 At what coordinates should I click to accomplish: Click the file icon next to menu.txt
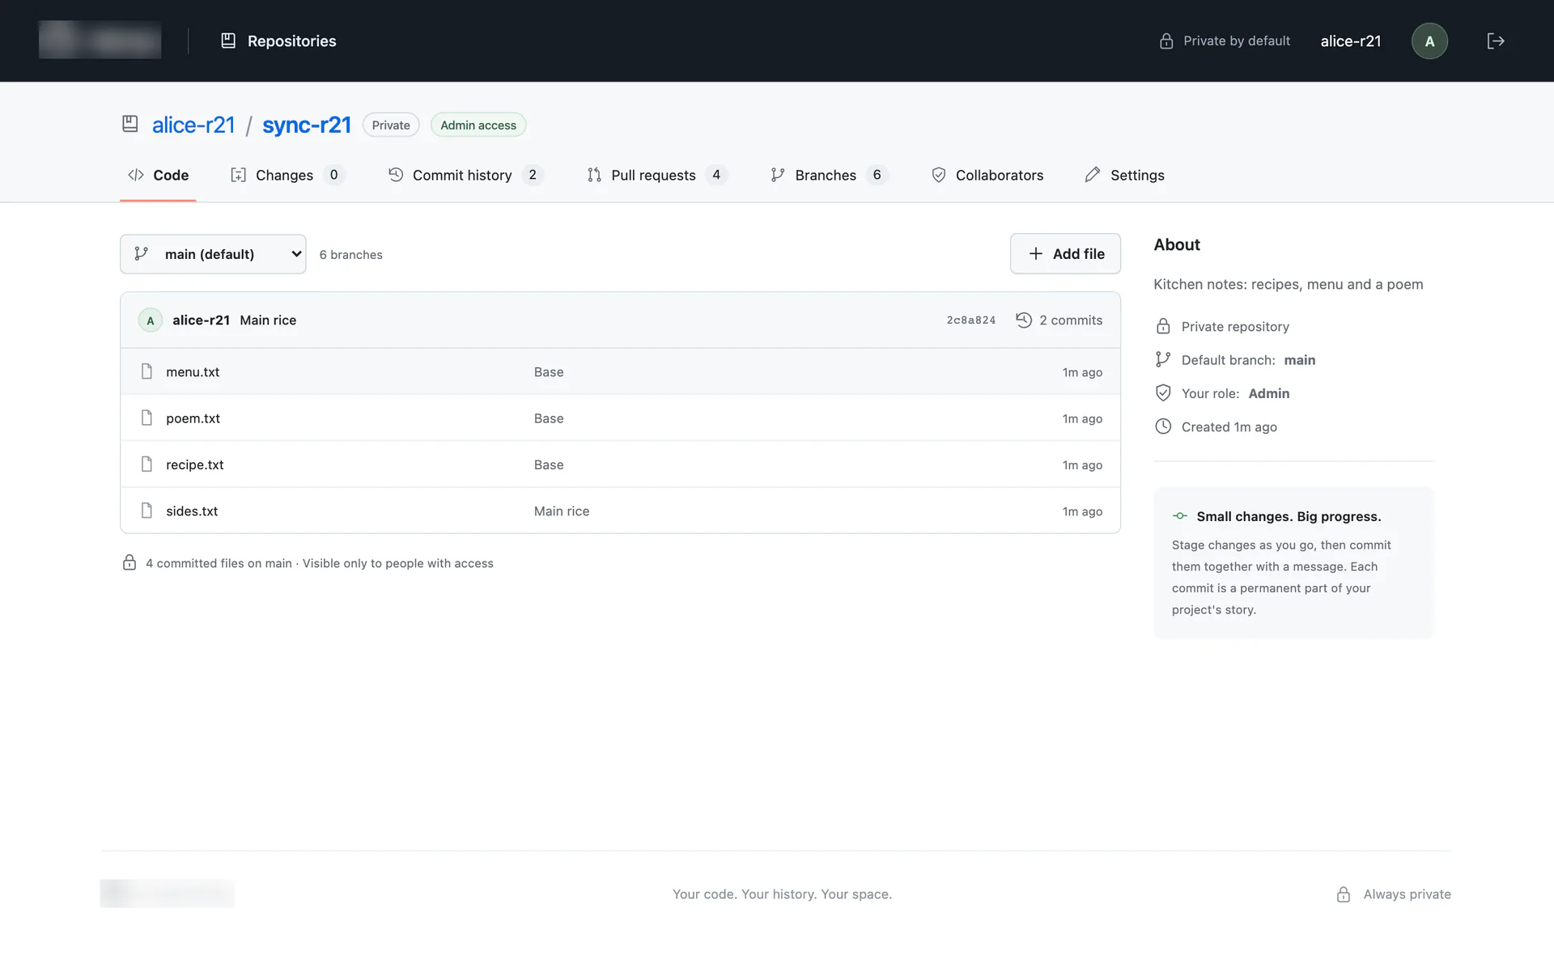(146, 371)
